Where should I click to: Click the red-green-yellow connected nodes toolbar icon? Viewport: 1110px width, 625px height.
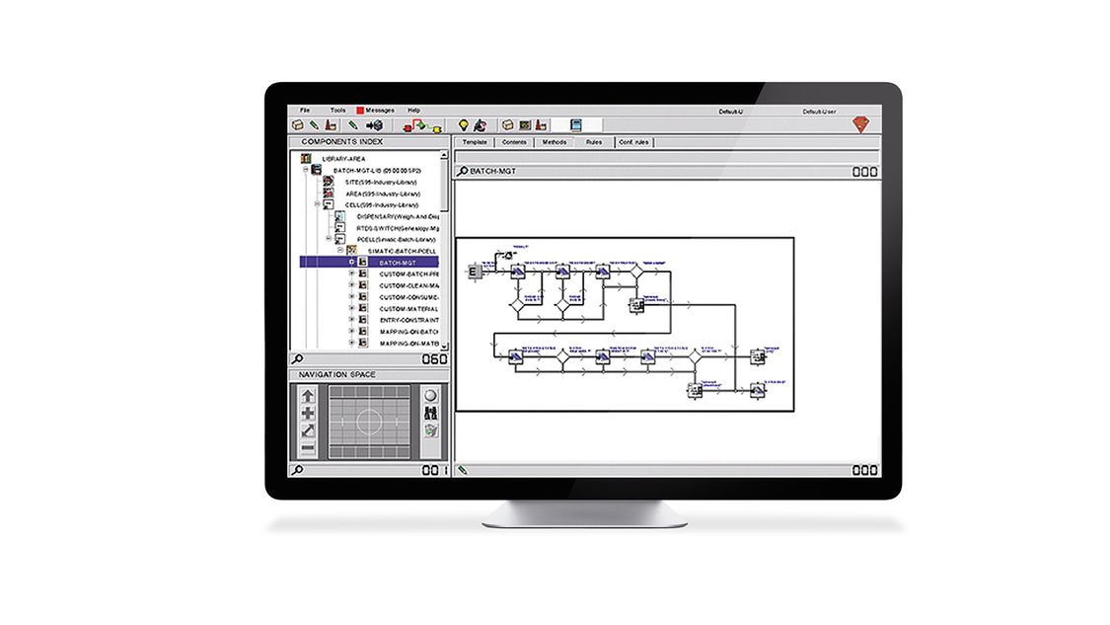(422, 126)
